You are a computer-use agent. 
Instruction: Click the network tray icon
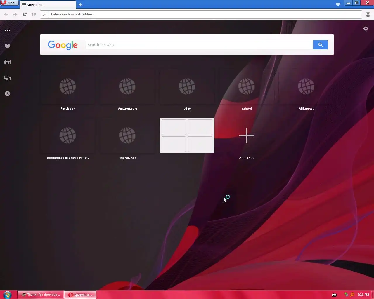point(347,295)
